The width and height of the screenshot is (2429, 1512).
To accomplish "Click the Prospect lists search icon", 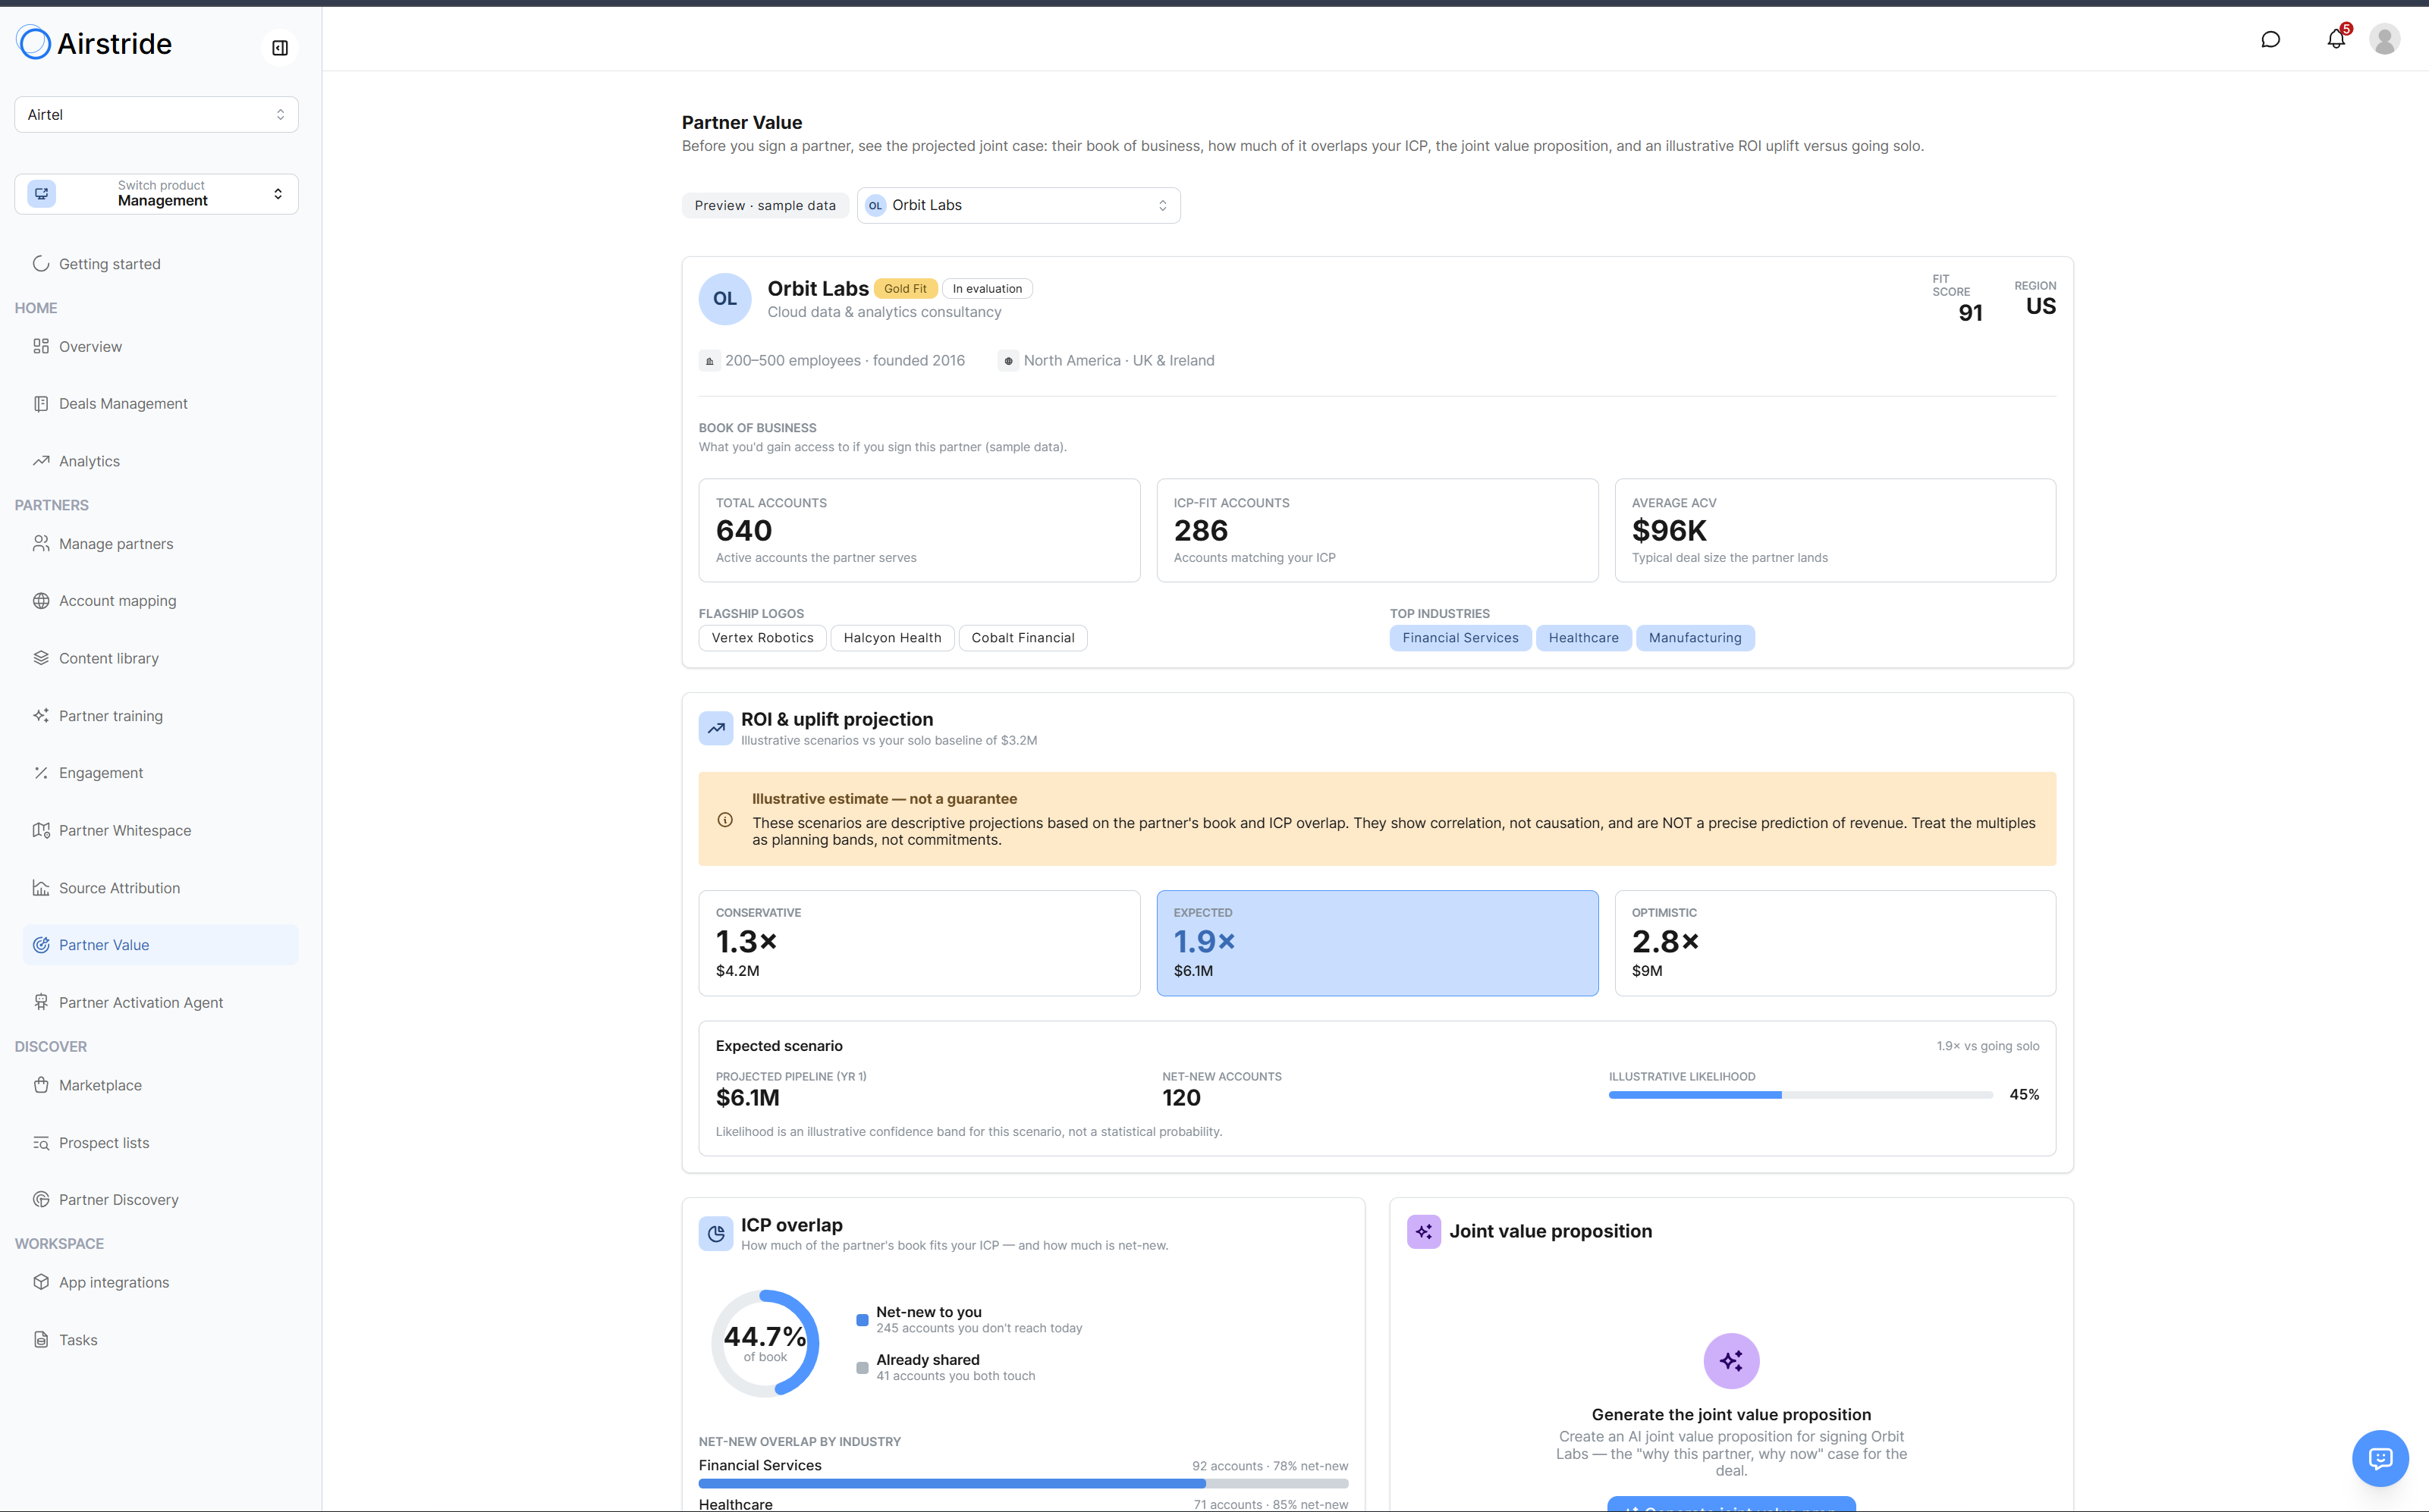I will (x=41, y=1143).
